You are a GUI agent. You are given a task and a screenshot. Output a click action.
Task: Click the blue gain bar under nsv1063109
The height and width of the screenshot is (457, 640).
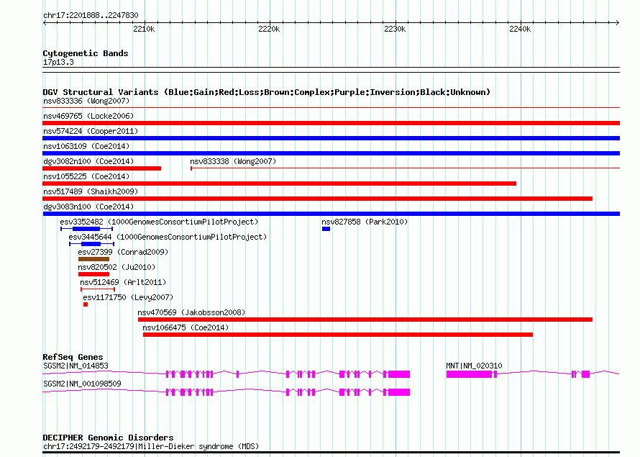(x=331, y=153)
